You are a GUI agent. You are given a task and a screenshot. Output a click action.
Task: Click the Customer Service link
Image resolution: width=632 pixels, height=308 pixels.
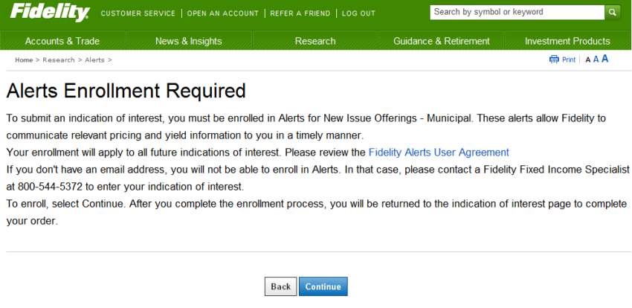click(138, 13)
